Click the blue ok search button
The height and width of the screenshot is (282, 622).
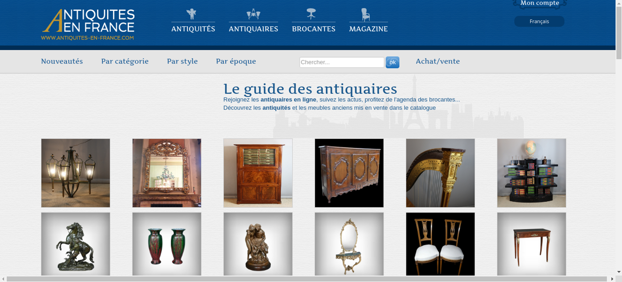tap(392, 62)
